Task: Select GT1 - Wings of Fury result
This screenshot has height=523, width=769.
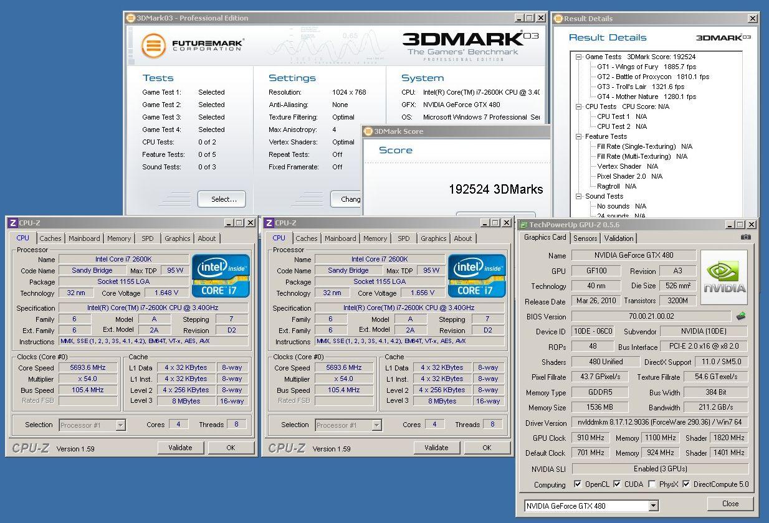Action: [646, 67]
